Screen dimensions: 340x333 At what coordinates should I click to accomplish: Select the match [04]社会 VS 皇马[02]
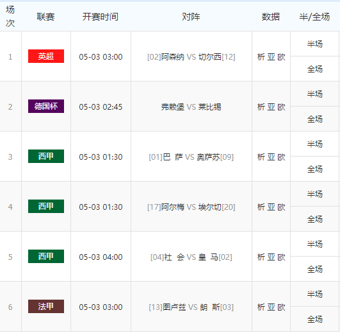191,257
